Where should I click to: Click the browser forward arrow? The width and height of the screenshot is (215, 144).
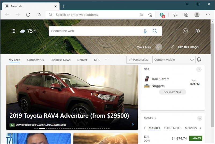[18, 14]
